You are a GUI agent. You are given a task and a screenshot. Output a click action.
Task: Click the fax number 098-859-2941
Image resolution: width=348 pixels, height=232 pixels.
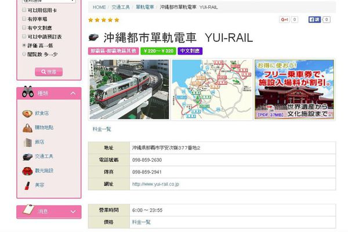pyautogui.click(x=147, y=172)
